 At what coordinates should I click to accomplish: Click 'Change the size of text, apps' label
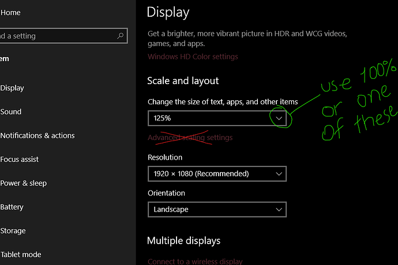(x=223, y=102)
